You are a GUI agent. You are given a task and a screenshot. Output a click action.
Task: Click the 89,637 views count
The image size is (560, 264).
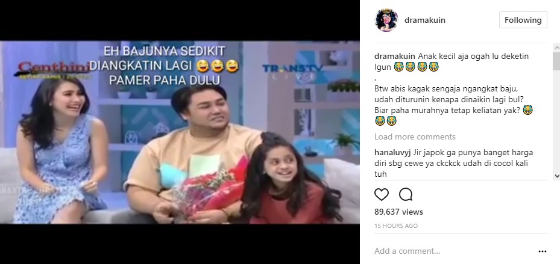pyautogui.click(x=398, y=212)
